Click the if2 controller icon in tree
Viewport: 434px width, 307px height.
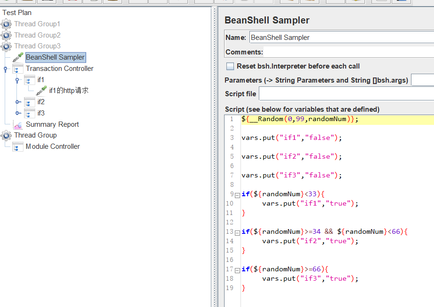coord(29,102)
